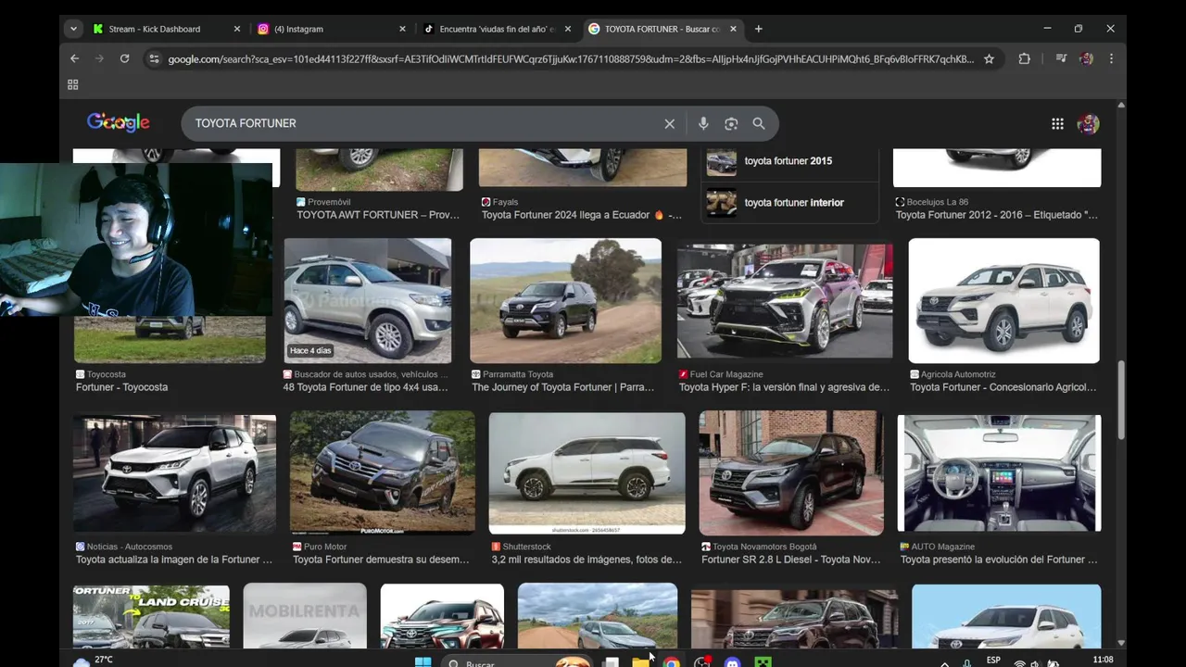Screen dimensions: 1186x667
Task: Open the Agricola Automotriz Fortuner thumbnail
Action: pyautogui.click(x=1003, y=301)
